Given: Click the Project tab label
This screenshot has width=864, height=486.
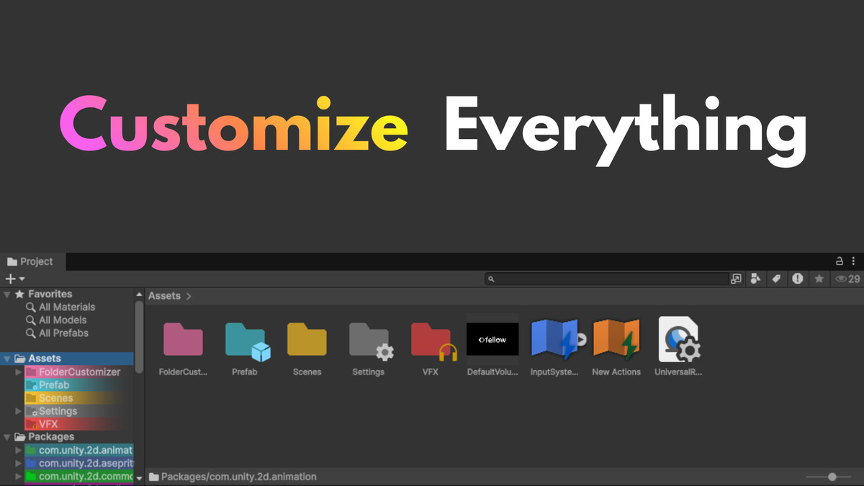Looking at the screenshot, I should (x=30, y=261).
